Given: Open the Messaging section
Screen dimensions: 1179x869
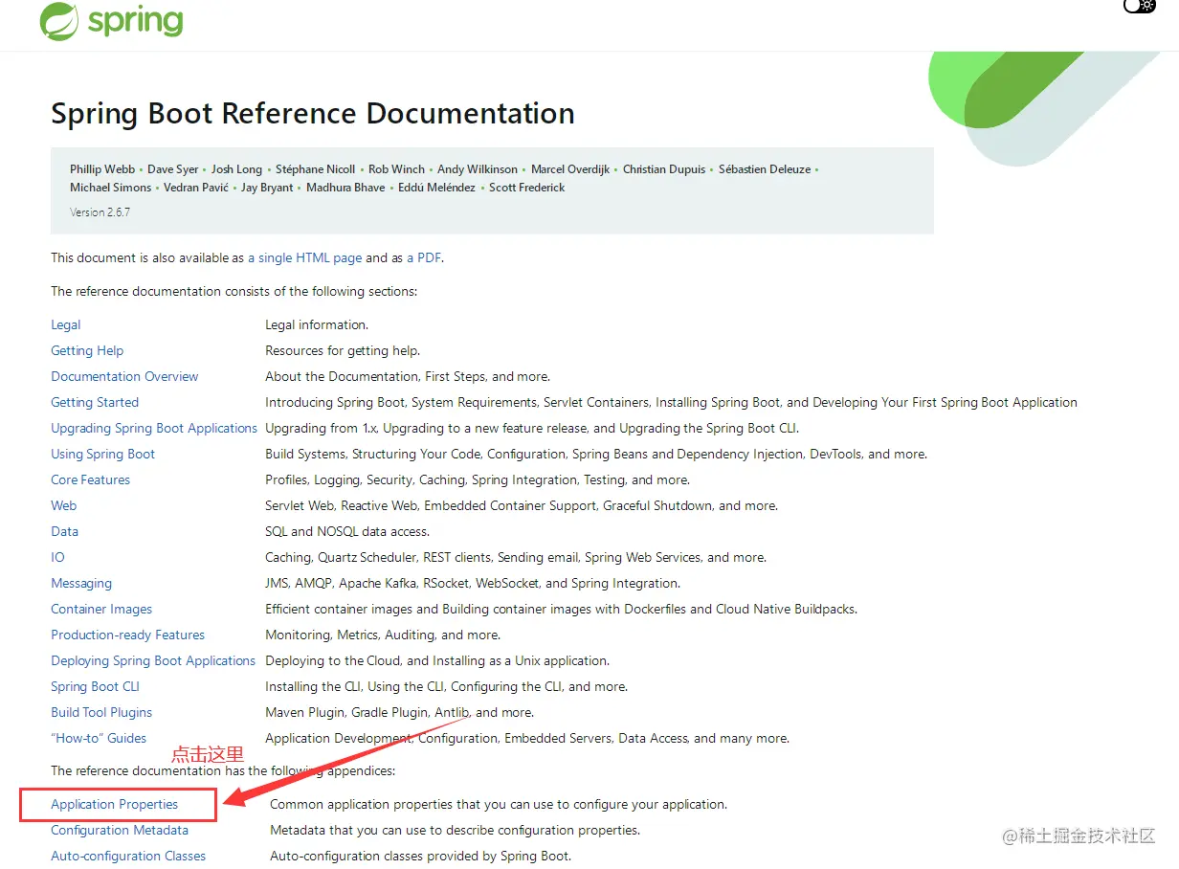Looking at the screenshot, I should tap(81, 584).
